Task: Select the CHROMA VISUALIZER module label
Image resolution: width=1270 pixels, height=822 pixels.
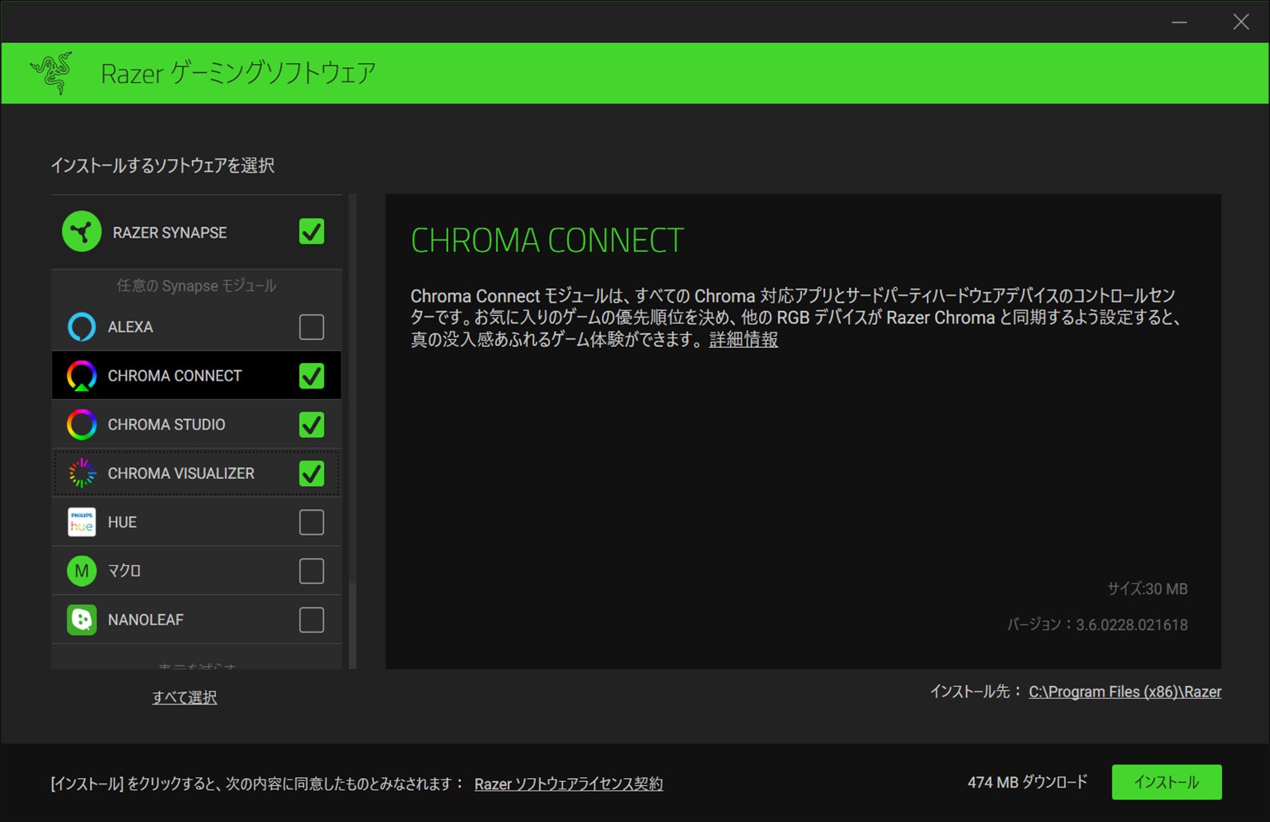Action: pos(181,473)
